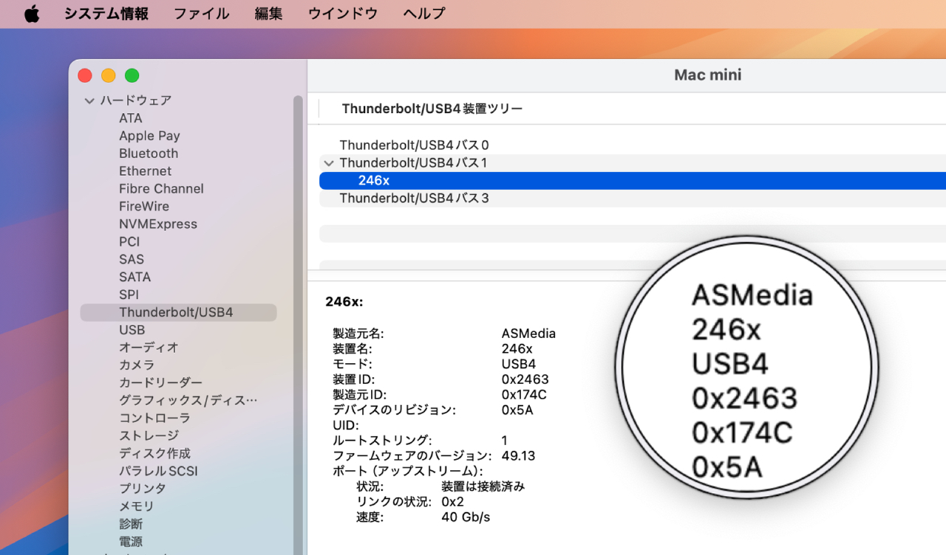Select Fibre Channel in the sidebar
The width and height of the screenshot is (946, 555).
[161, 189]
